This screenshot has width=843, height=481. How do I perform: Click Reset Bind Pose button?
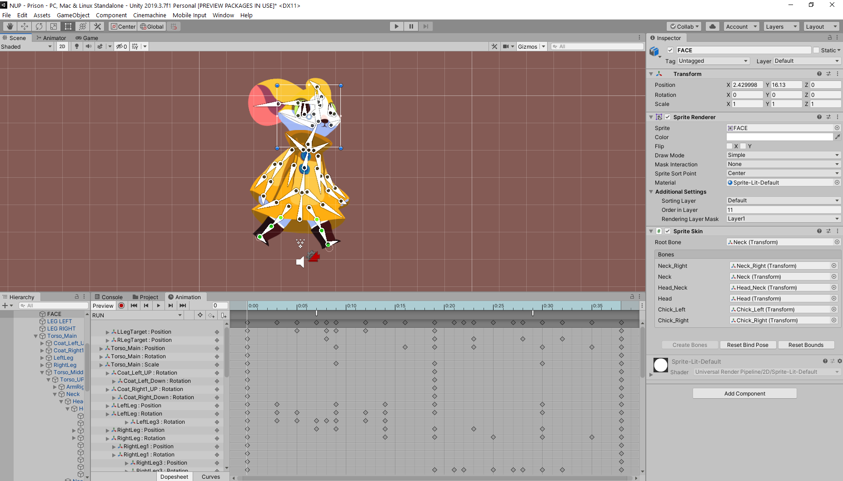pyautogui.click(x=748, y=345)
